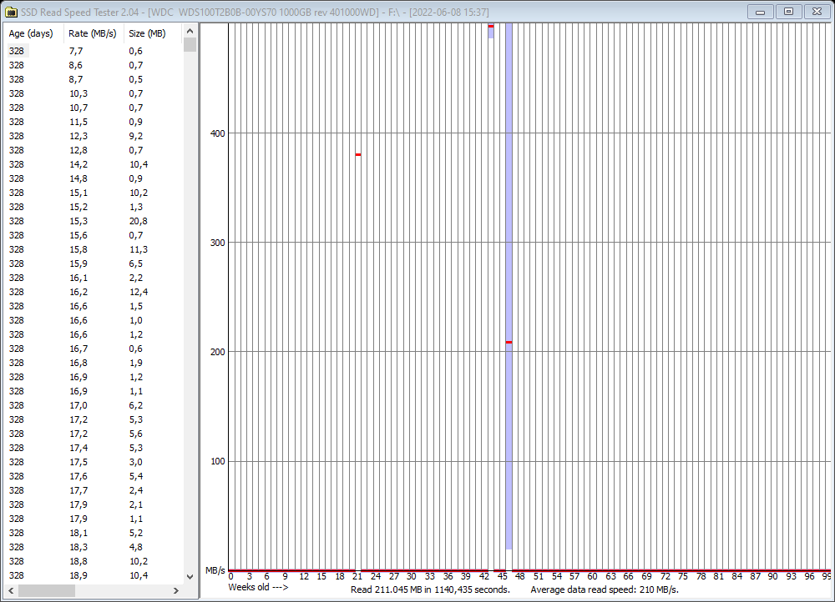Select the row with rate 18,8
Screen dimensions: 835x602
(x=94, y=562)
